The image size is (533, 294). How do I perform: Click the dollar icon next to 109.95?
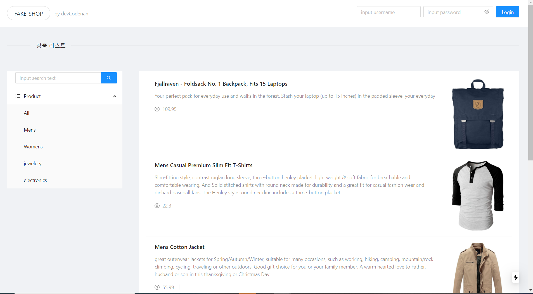157,109
